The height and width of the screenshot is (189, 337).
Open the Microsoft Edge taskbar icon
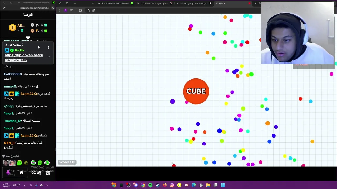pos(194,185)
